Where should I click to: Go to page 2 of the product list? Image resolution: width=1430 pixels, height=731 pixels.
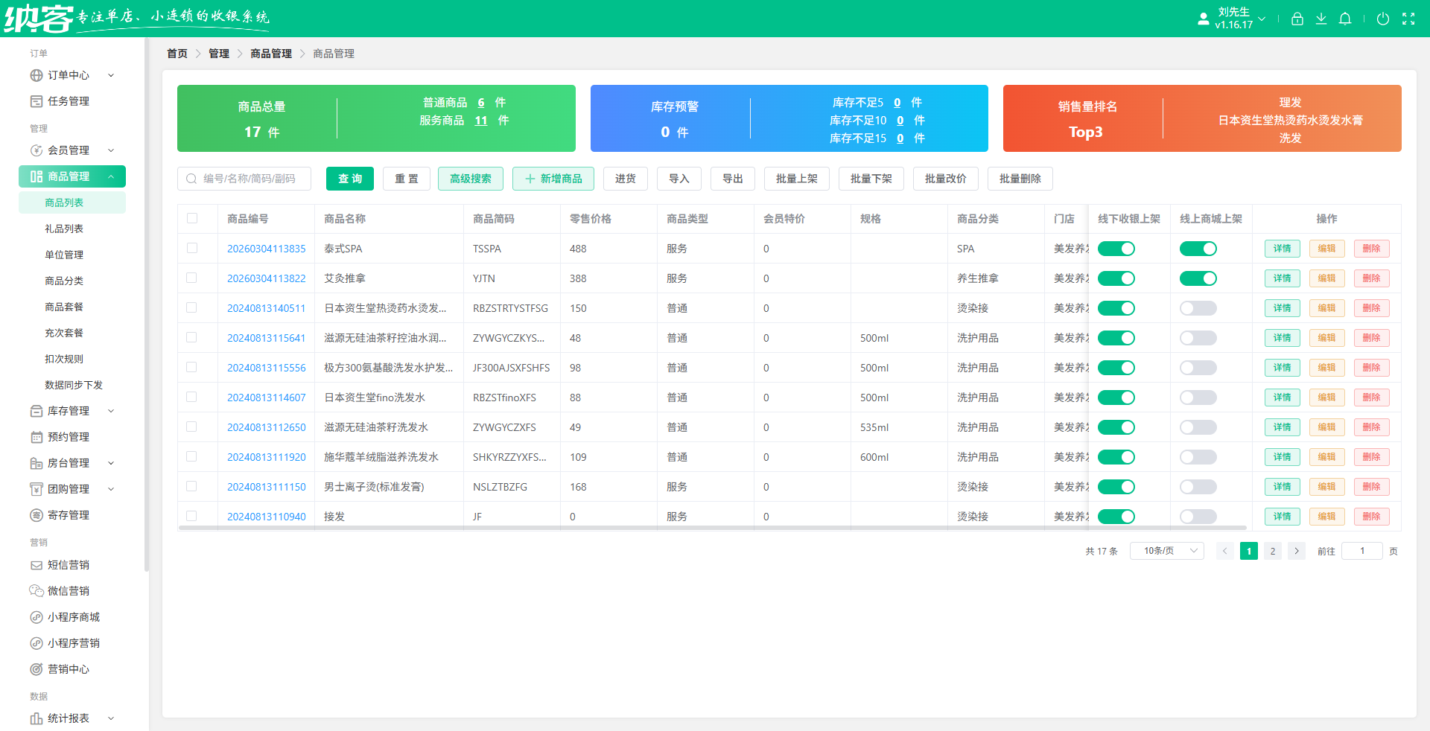tap(1273, 551)
